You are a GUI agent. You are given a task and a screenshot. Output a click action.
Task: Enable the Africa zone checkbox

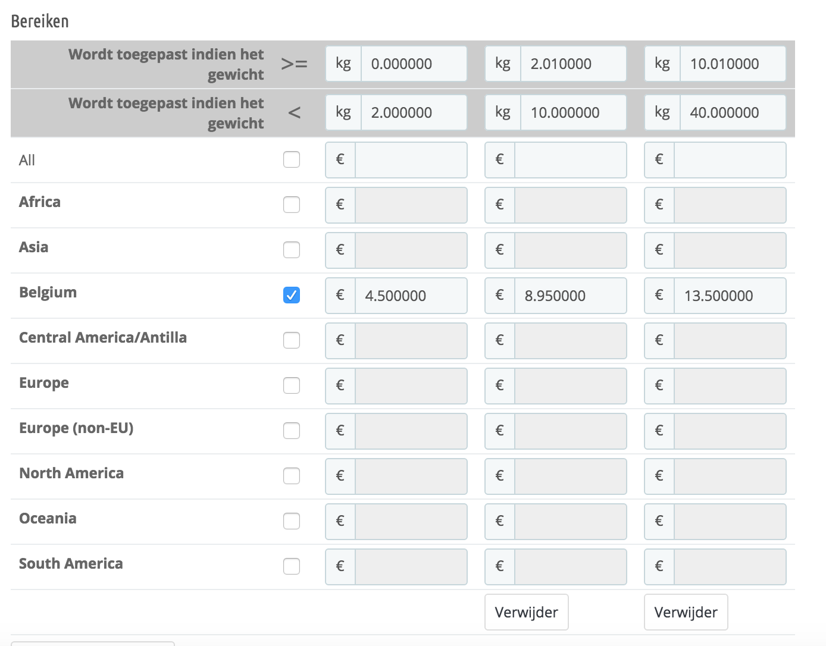tap(292, 205)
